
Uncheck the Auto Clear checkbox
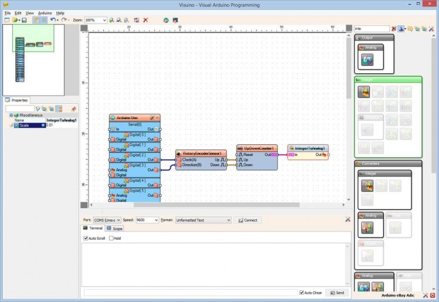tap(302, 292)
